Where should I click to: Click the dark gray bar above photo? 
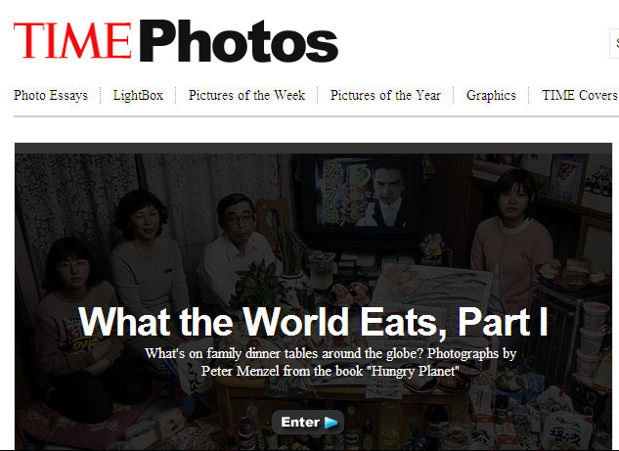point(313,148)
